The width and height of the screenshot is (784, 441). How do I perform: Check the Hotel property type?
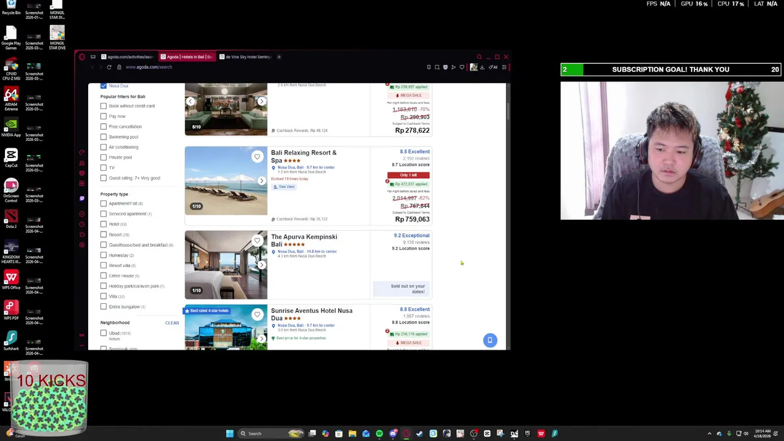(x=104, y=224)
